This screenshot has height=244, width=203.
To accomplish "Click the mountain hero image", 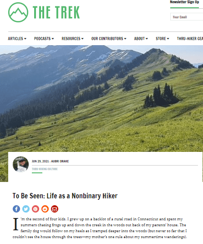I will coord(101,99).
